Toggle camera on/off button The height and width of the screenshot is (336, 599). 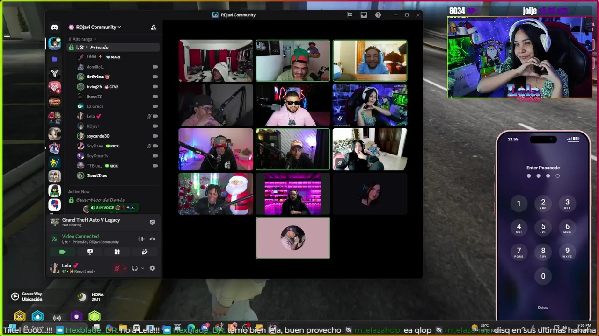click(62, 252)
